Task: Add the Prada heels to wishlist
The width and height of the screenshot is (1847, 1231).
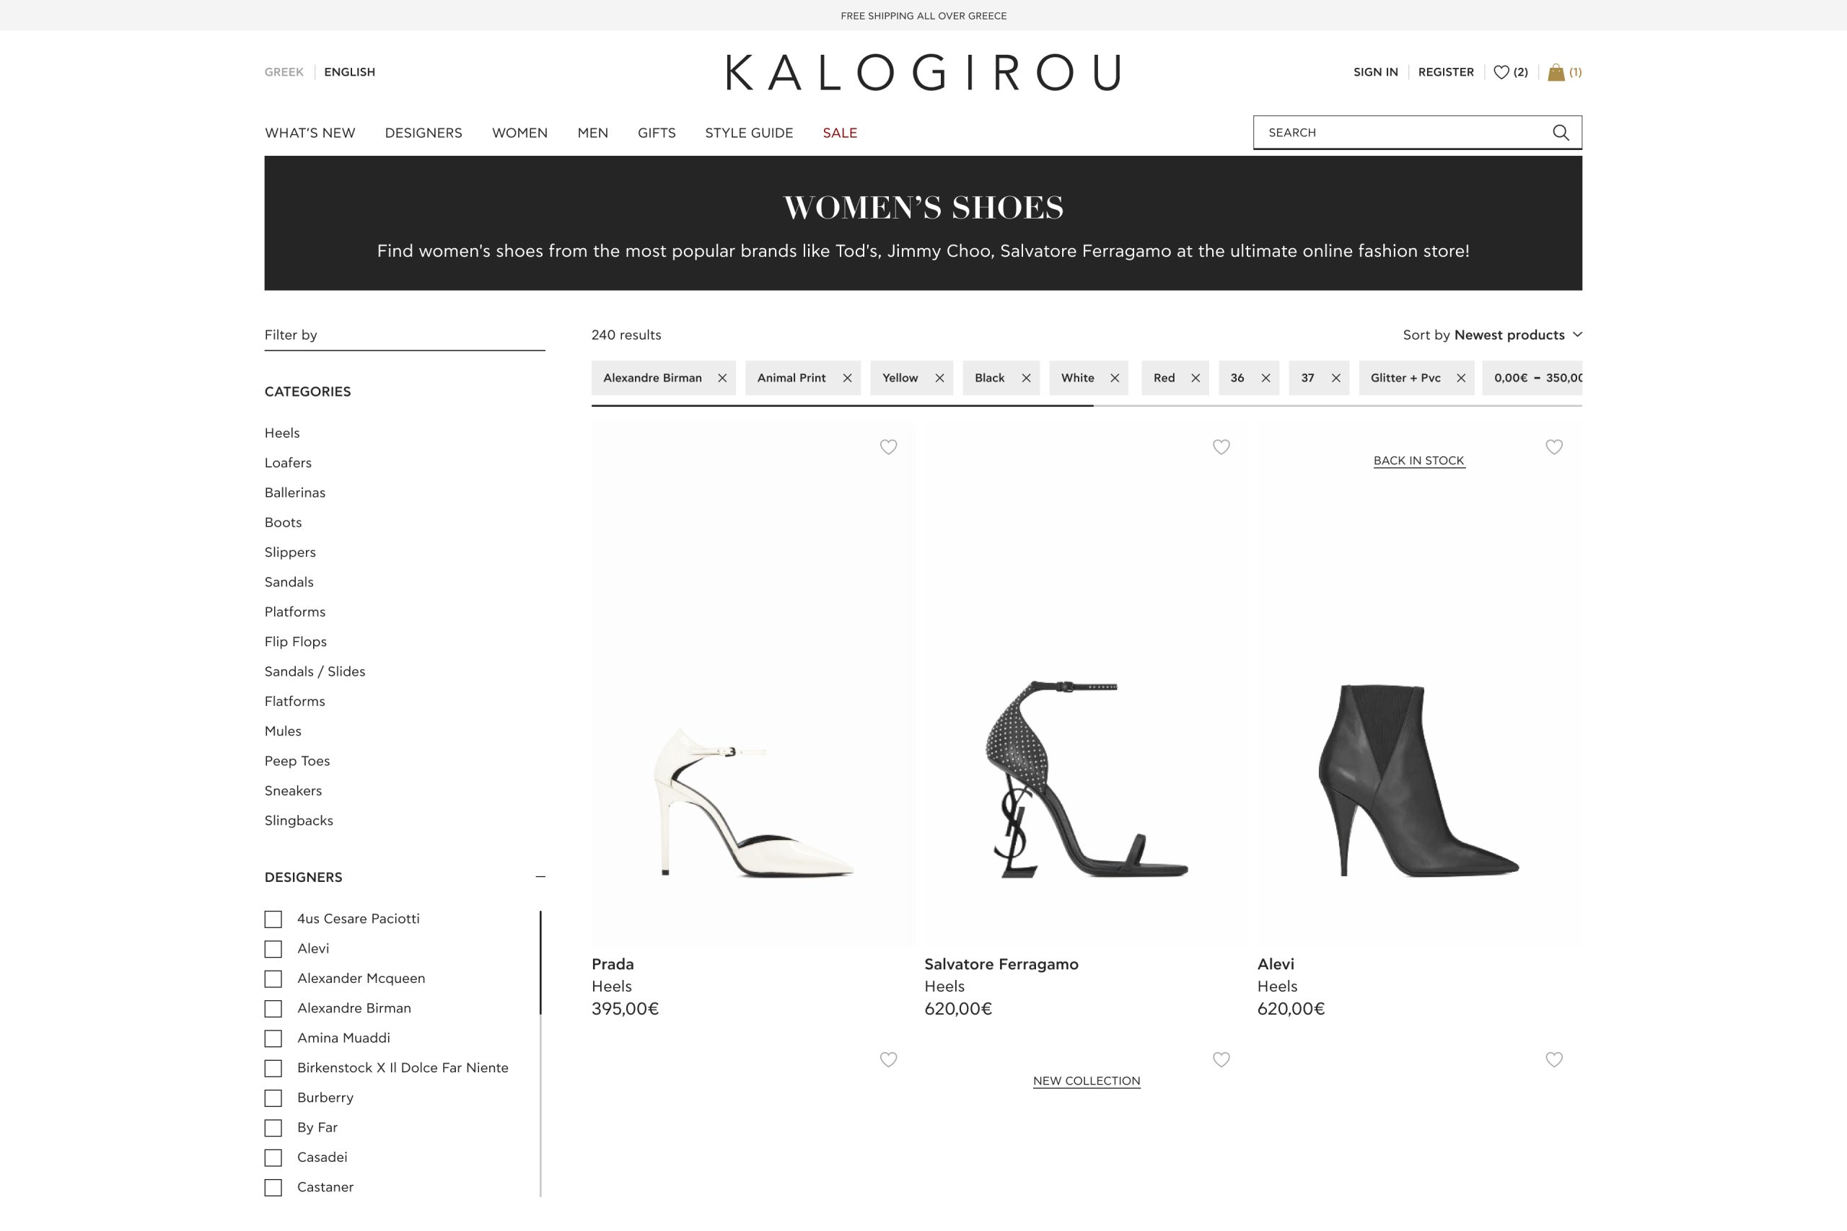Action: (888, 446)
